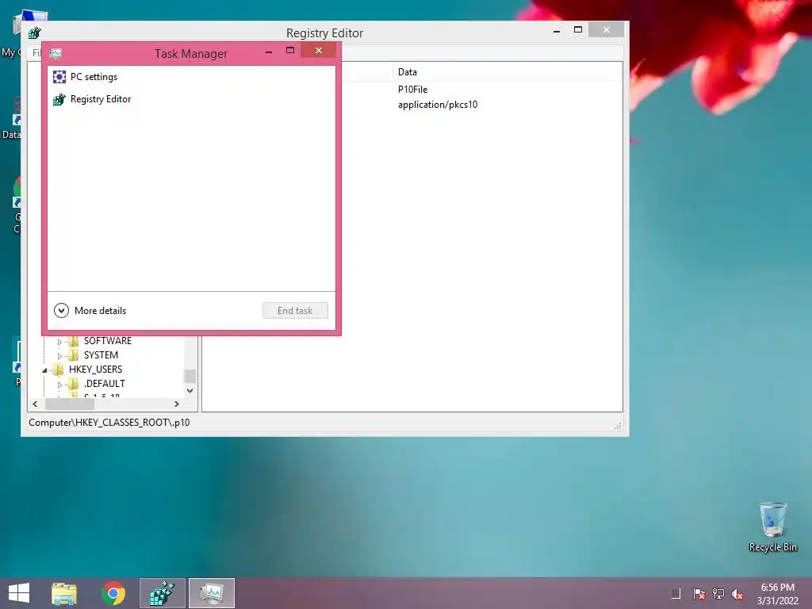Screen dimensions: 812x609
Task: Click the PC settings gear icon
Action: [59, 77]
